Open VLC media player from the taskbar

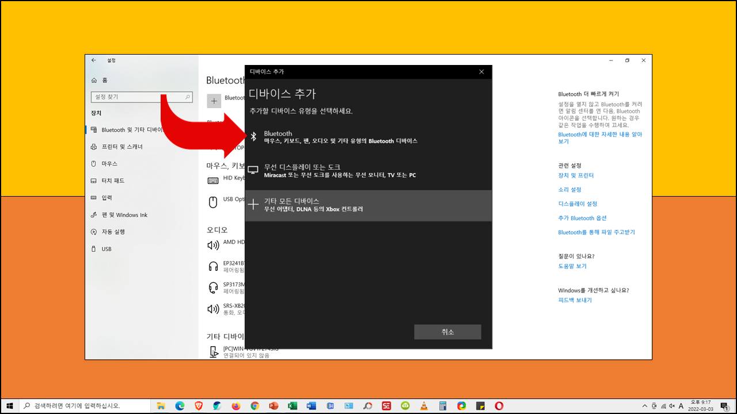tap(424, 406)
